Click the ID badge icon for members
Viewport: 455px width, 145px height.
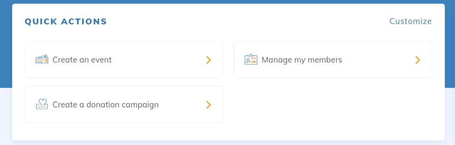click(251, 60)
